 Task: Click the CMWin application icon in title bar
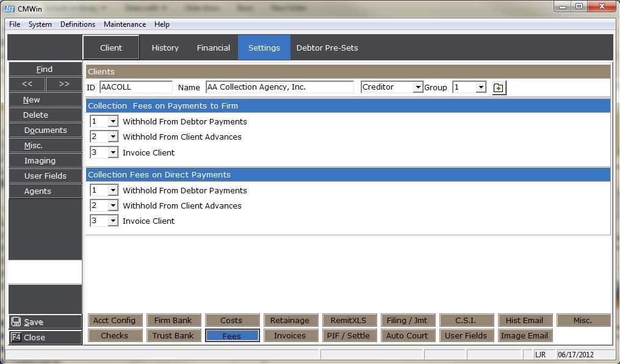click(x=10, y=9)
